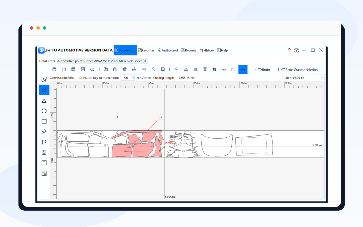Open History in the top menu
This screenshot has width=363, height=227.
coord(207,50)
